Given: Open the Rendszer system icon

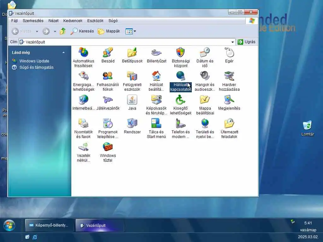Looking at the screenshot, I should point(132,126).
